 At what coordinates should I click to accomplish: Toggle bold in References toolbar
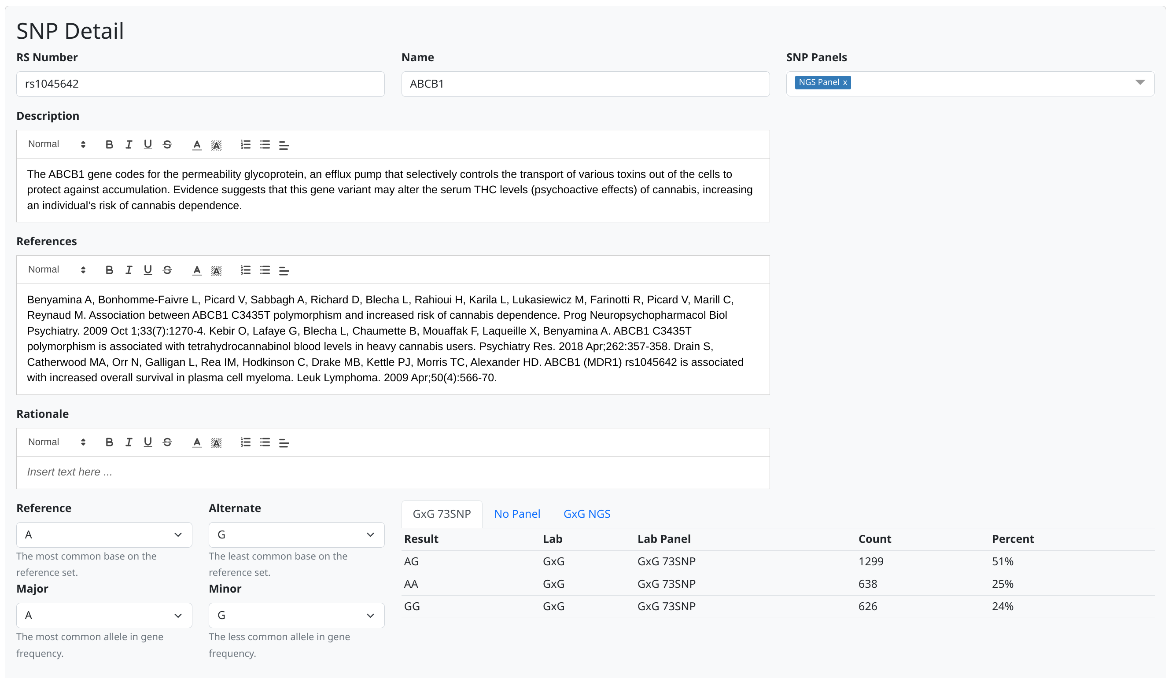(109, 270)
